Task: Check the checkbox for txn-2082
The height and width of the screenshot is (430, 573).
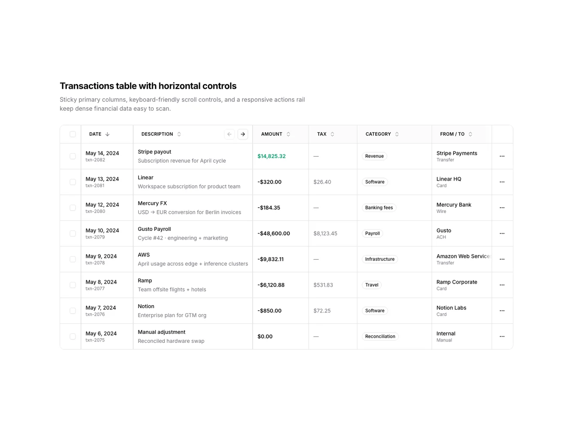Action: (x=72, y=156)
